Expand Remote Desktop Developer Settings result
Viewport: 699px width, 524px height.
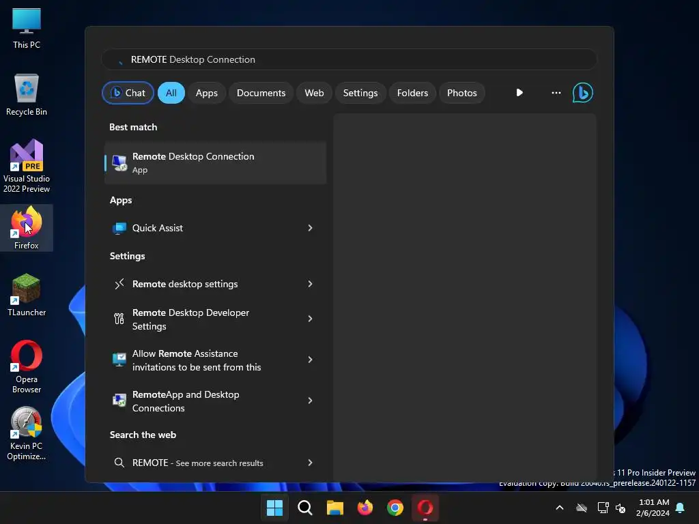point(311,319)
